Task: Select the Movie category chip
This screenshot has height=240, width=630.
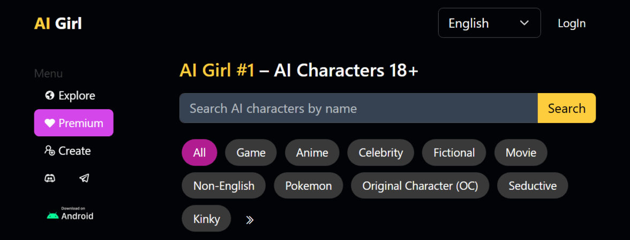Action: coord(521,153)
